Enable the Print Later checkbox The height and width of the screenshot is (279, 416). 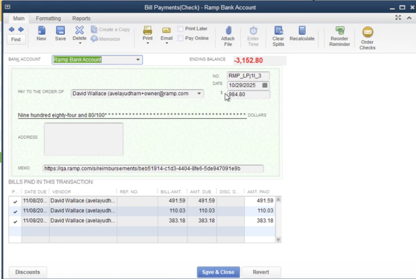180,29
